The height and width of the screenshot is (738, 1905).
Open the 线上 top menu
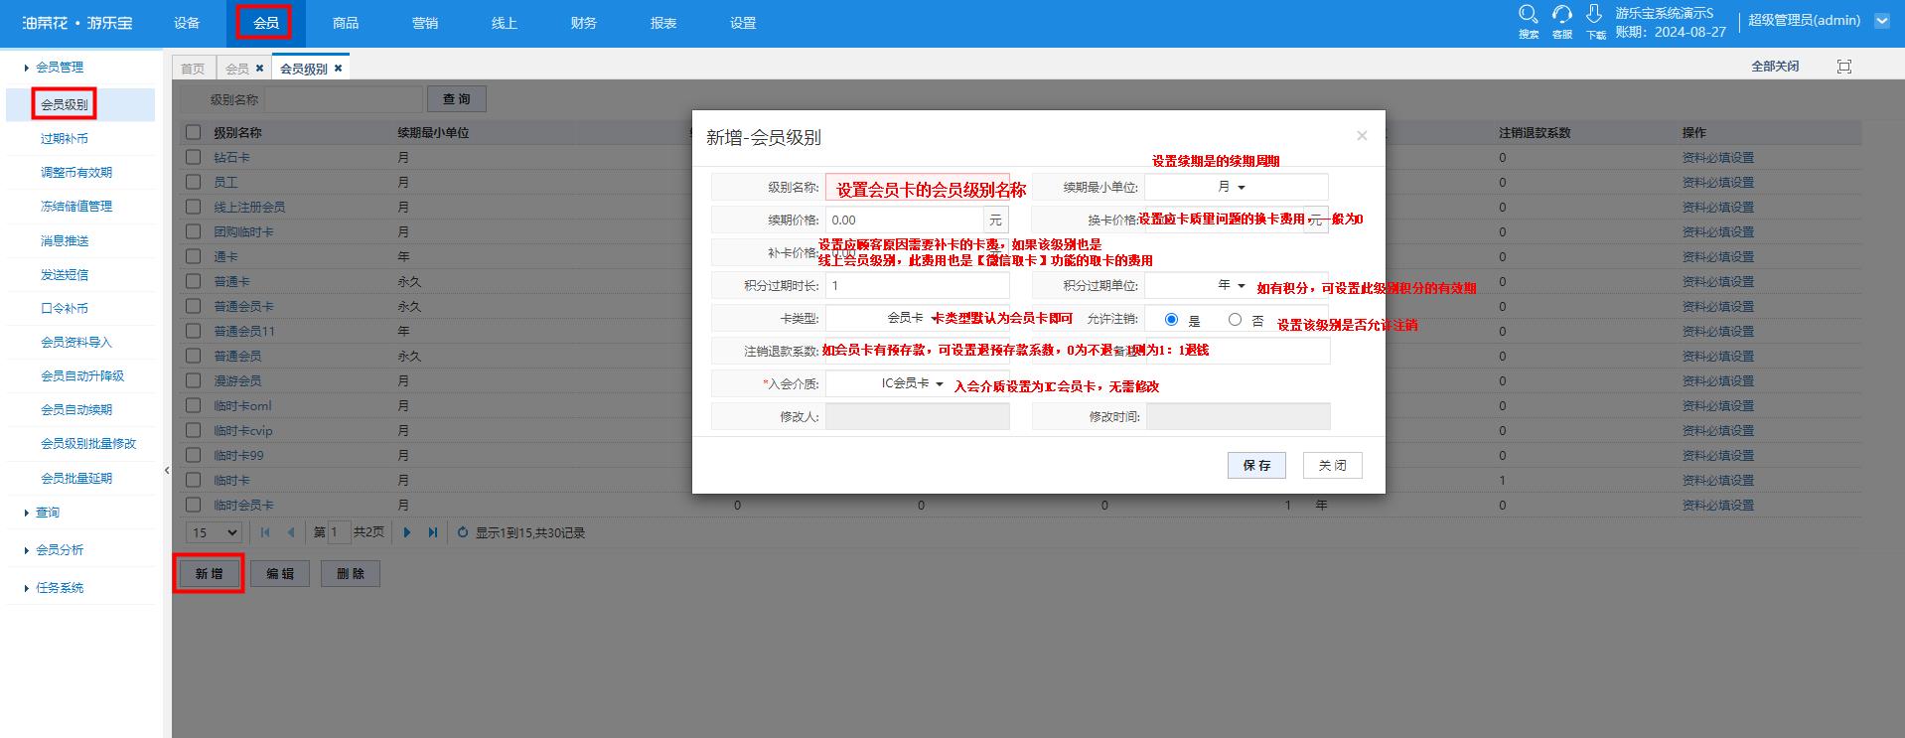[x=505, y=23]
